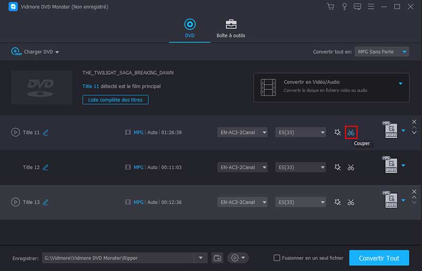Click the pencil rename icon next to Title 13

(x=45, y=202)
